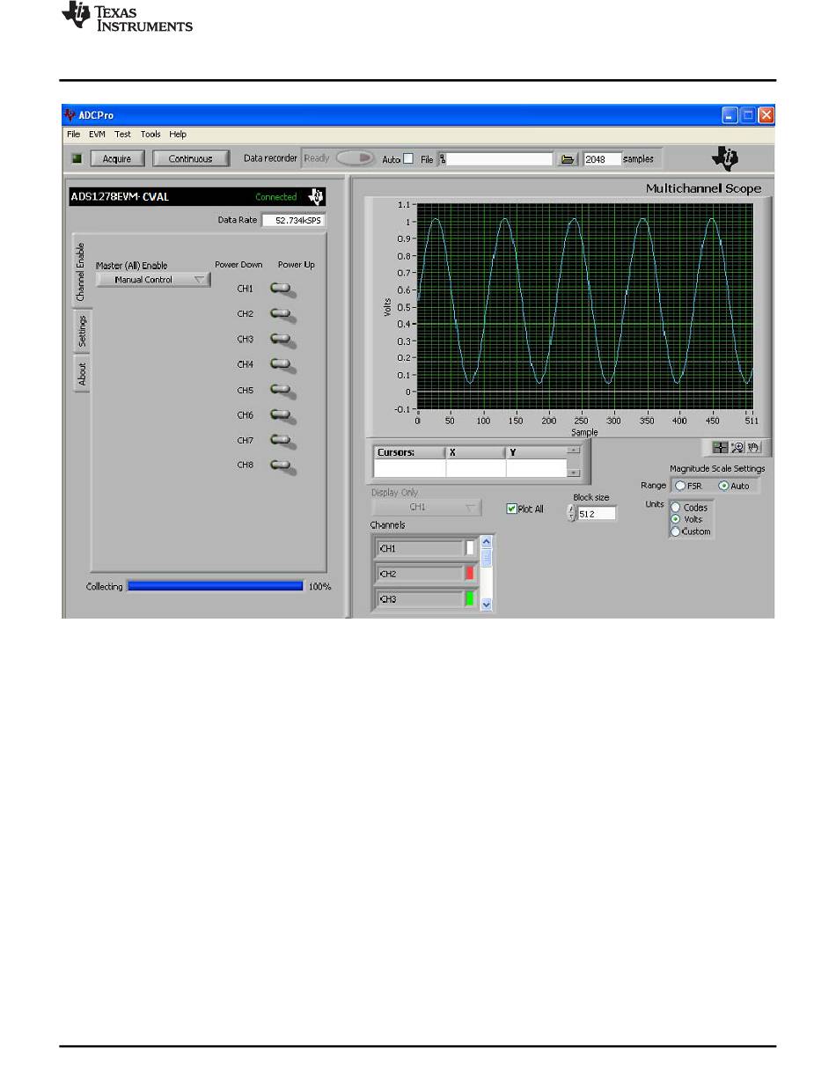Select CH2 in Channels list
The image size is (836, 1092).
[x=420, y=574]
